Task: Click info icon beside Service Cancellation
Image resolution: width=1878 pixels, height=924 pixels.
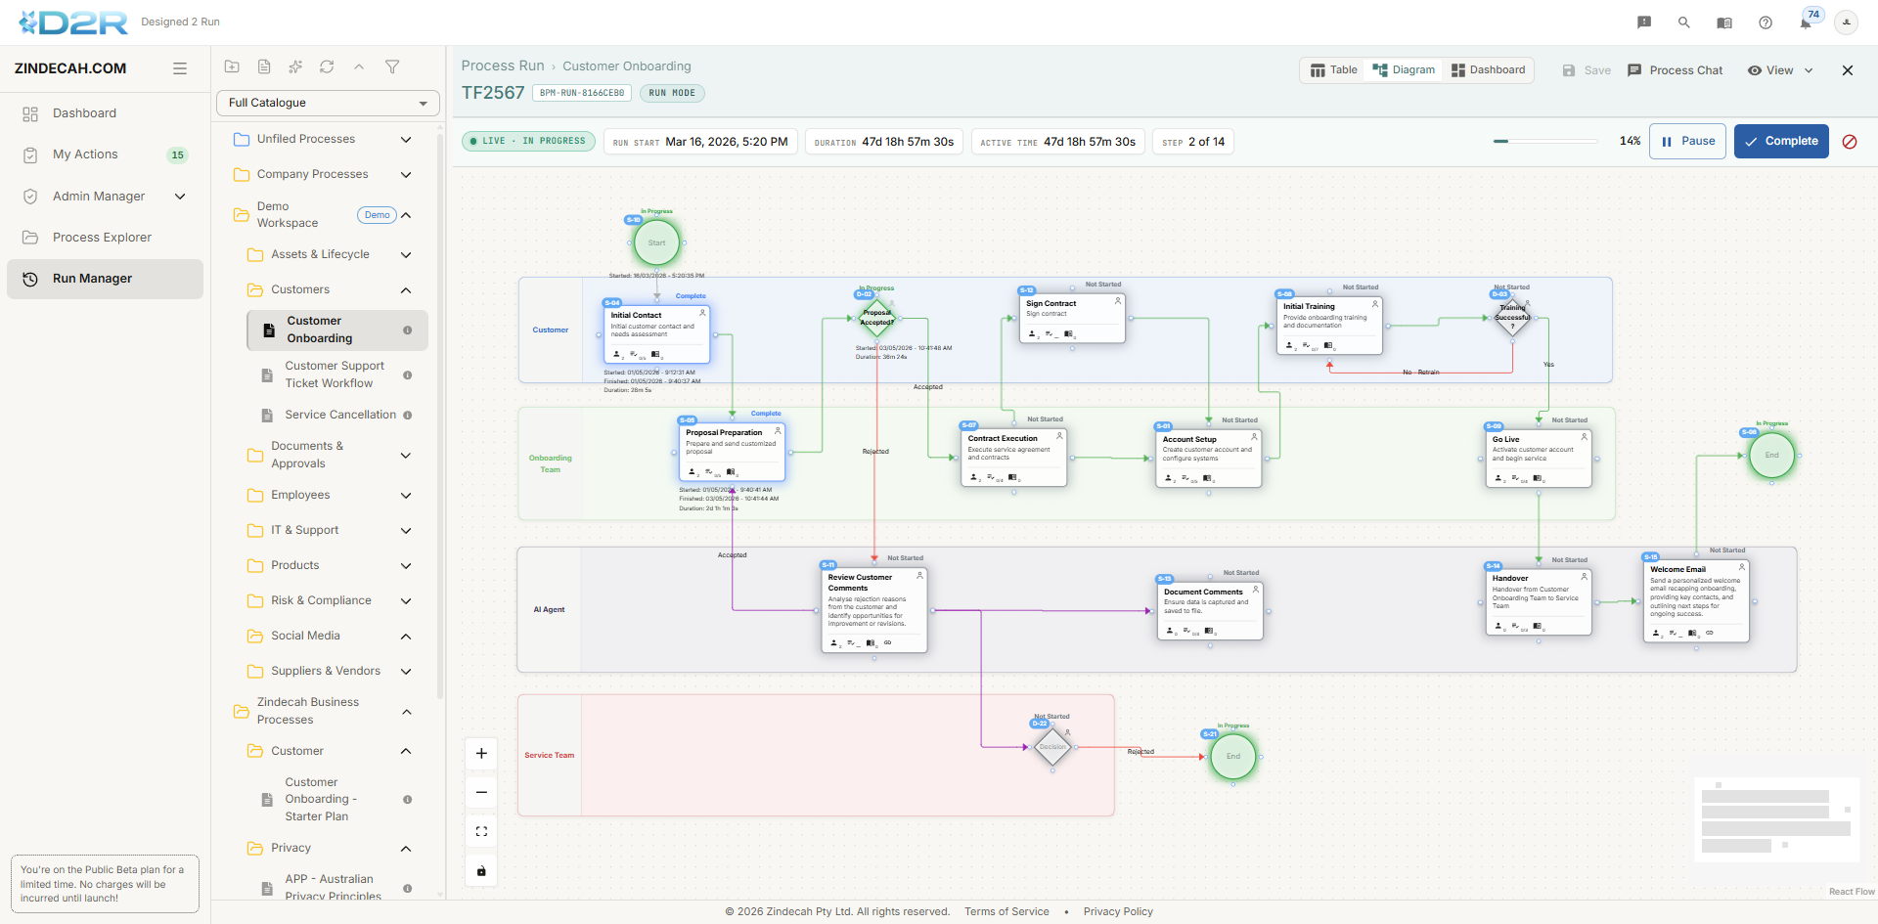Action: click(x=408, y=416)
